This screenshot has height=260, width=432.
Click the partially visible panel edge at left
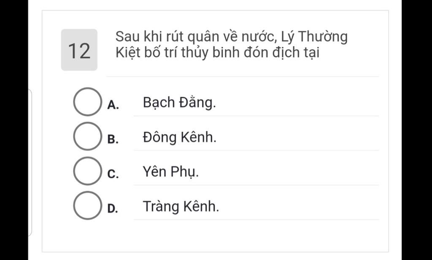[x=30, y=162]
